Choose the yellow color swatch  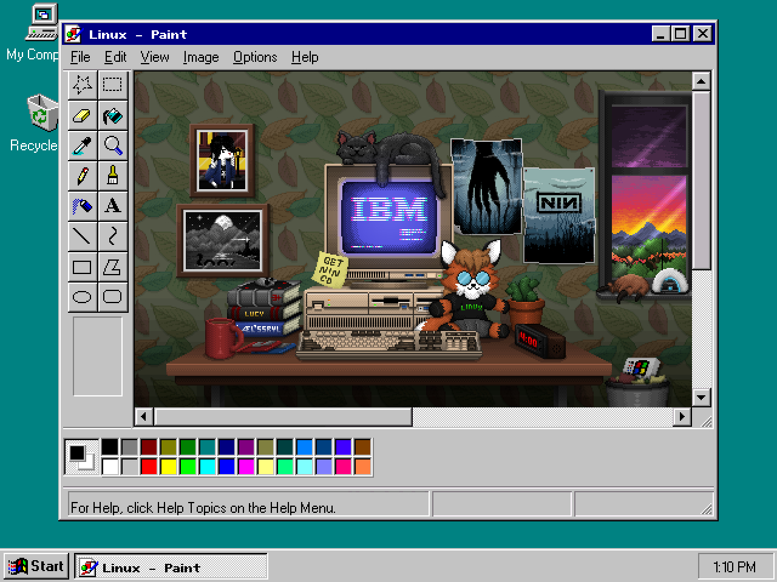click(x=168, y=466)
